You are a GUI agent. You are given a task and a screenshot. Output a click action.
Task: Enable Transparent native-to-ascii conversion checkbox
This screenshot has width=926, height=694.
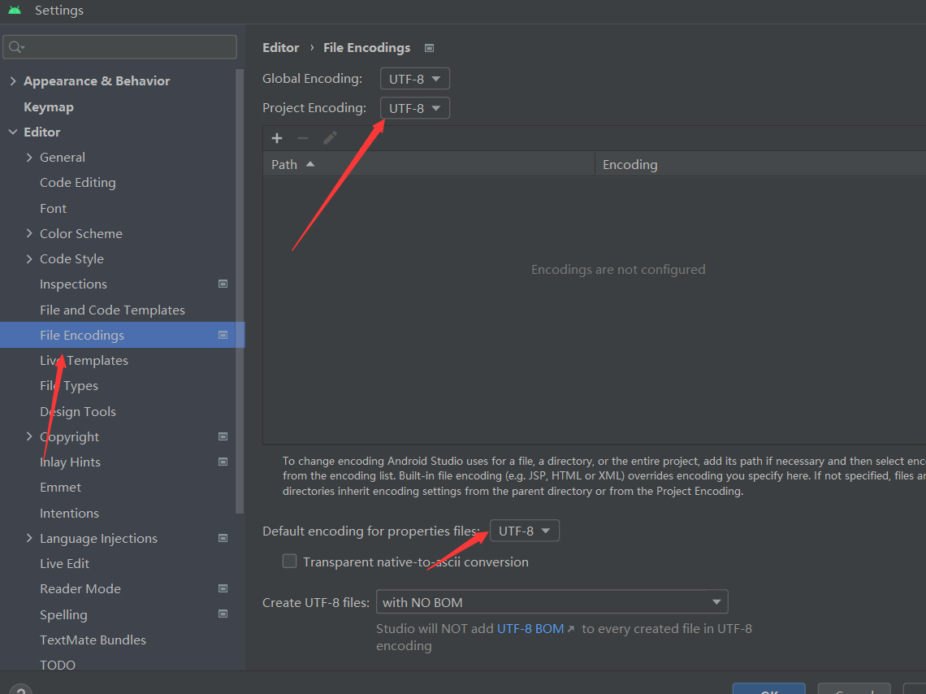[289, 561]
